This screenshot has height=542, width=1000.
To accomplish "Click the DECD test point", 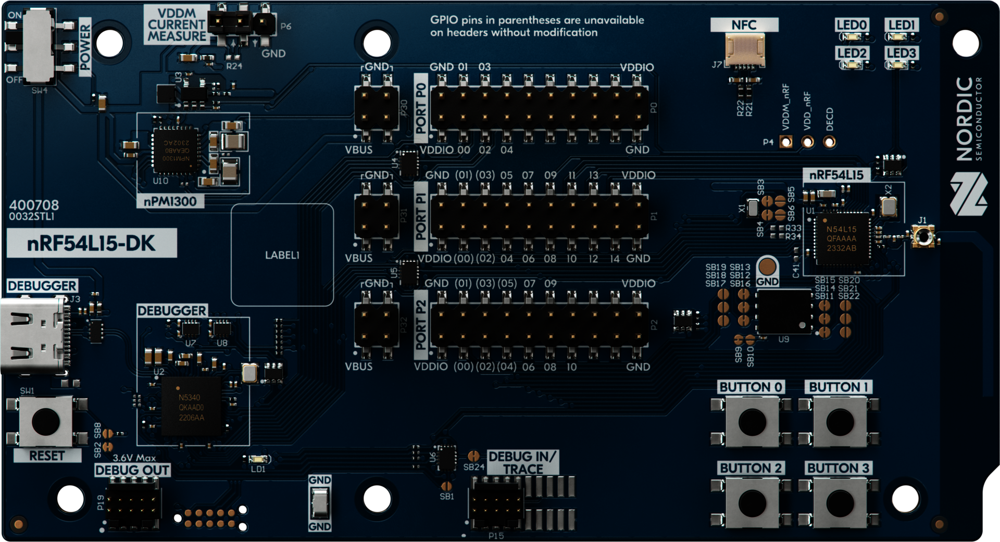I will coord(829,142).
